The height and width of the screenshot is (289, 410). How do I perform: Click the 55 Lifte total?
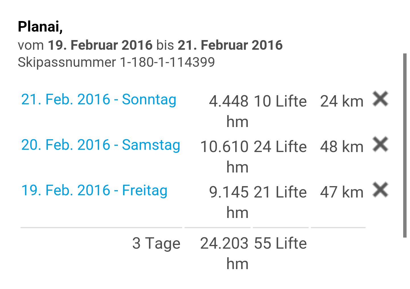(280, 244)
